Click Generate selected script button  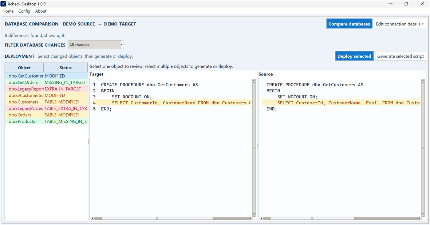tap(400, 56)
